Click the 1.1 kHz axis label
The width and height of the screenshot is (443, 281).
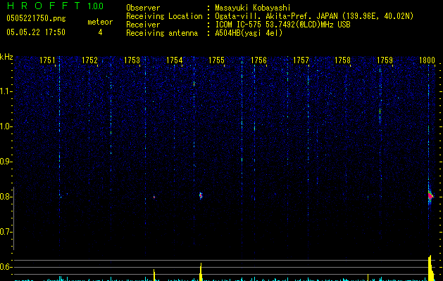(x=6, y=91)
